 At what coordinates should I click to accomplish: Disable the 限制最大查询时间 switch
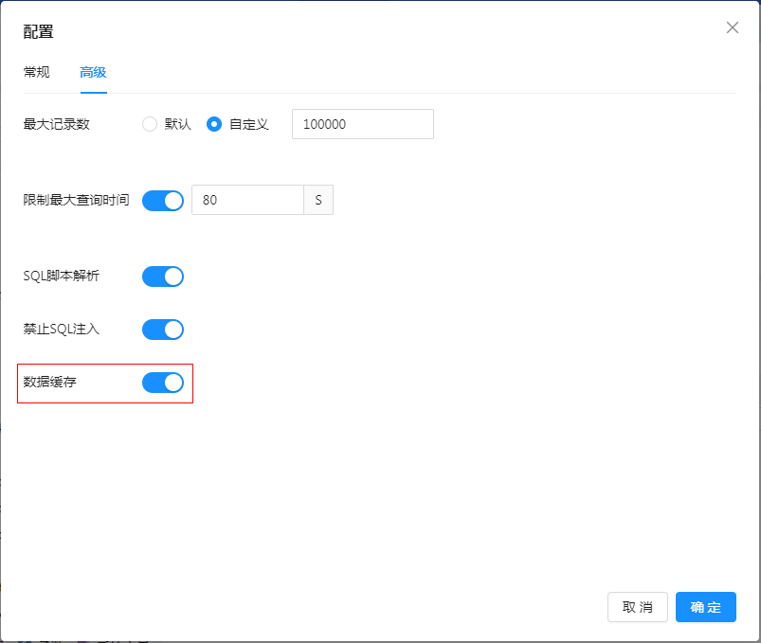tap(163, 201)
